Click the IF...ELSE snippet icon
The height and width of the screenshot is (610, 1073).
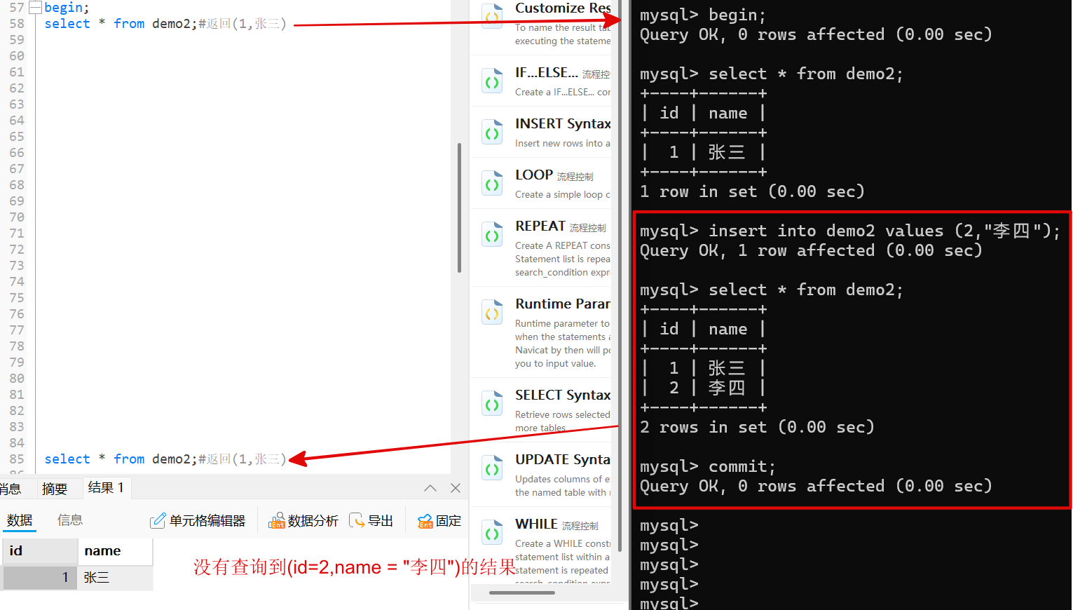(493, 81)
